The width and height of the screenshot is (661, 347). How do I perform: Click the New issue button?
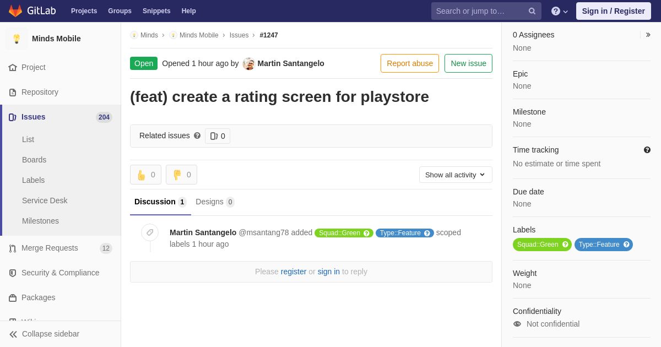coord(468,63)
